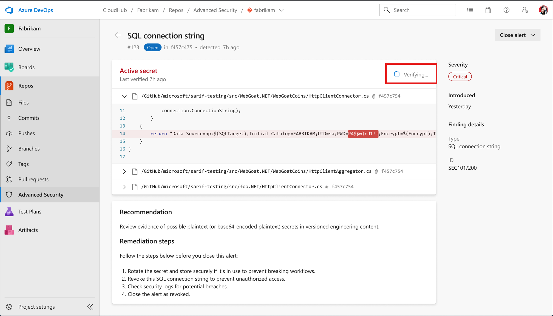Screen dimensions: 553x316
Task: Click the Active secret heading
Action: click(138, 71)
